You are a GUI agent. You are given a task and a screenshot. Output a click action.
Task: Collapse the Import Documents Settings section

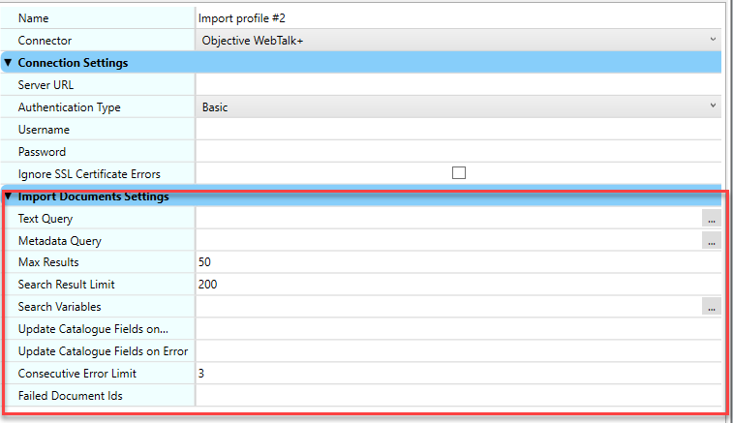[x=8, y=196]
